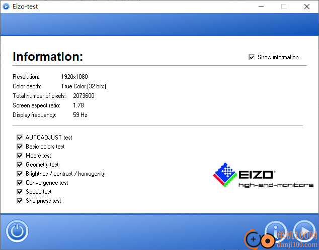The image size is (319, 250).
Task: Click the Resolution: label
Action: click(x=26, y=77)
